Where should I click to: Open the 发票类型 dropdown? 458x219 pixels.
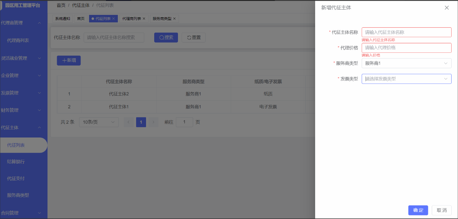[x=406, y=79]
